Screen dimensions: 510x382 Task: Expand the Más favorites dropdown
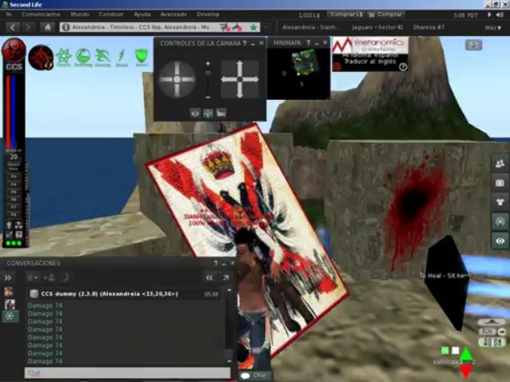[x=493, y=28]
